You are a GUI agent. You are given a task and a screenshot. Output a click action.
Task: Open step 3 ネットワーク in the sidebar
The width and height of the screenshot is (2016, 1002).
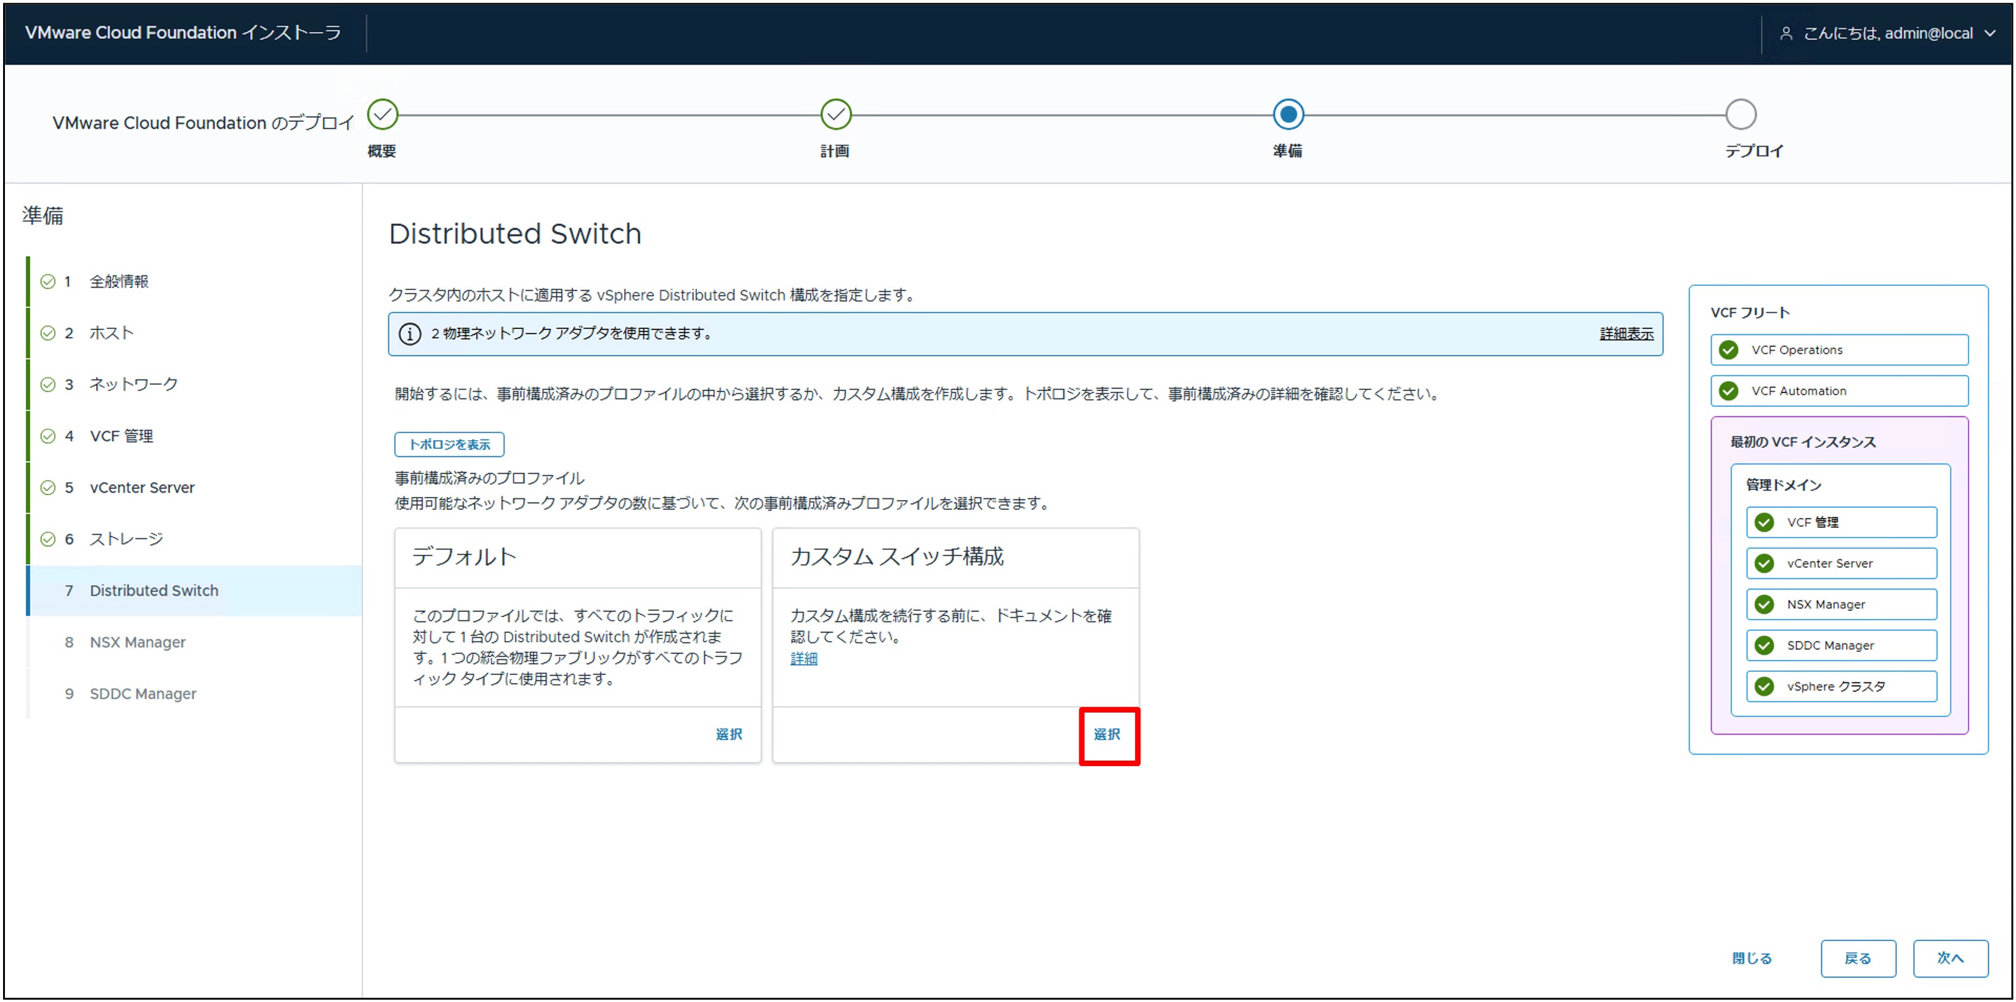(x=194, y=384)
